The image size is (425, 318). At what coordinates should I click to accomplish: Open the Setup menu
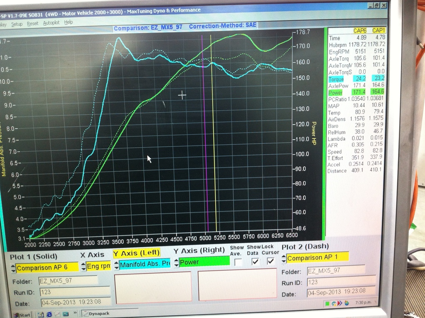[x=17, y=24]
